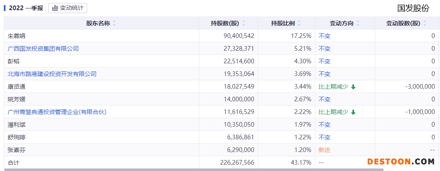The width and height of the screenshot is (440, 171).
Task: Sort by 变动方向 column arrows
Action: click(358, 23)
